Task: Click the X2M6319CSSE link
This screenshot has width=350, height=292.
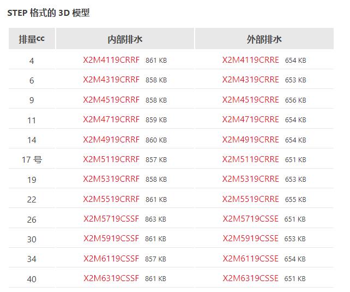Action: pos(250,278)
